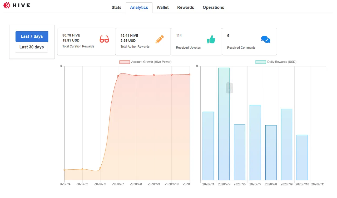Click the tallest bar for 2020/7/5
The image size is (337, 198).
pos(224,124)
